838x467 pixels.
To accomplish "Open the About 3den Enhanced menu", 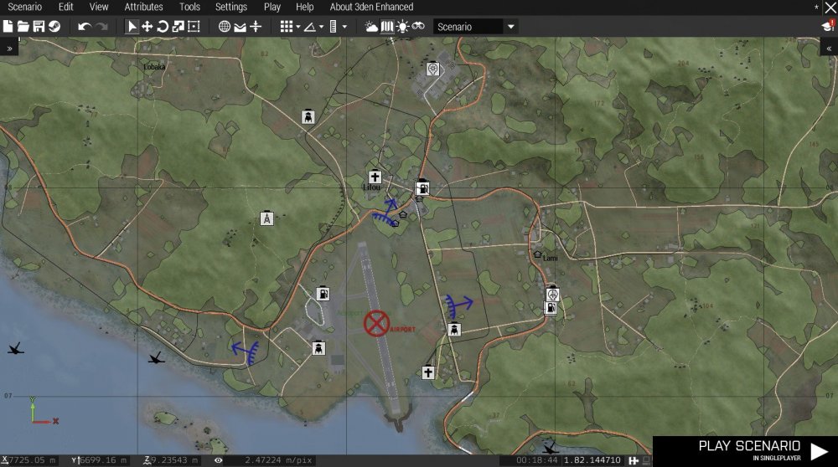I will pos(371,7).
